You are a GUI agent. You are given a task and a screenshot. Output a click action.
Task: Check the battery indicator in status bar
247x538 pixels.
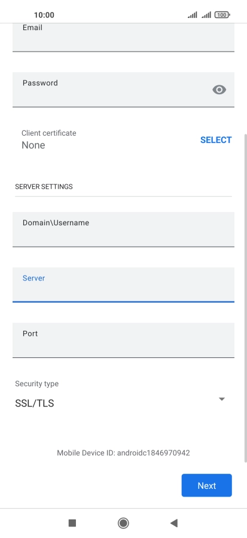coord(222,15)
